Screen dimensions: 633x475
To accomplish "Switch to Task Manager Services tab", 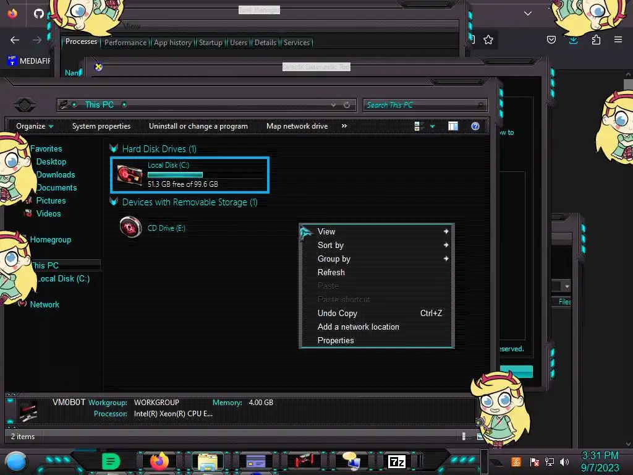I will click(x=296, y=43).
